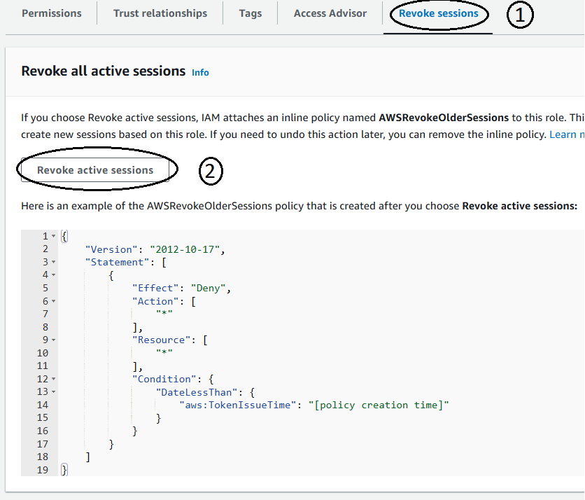585x500 pixels.
Task: Collapse the code fold arrow on line 1
Action: [x=53, y=236]
